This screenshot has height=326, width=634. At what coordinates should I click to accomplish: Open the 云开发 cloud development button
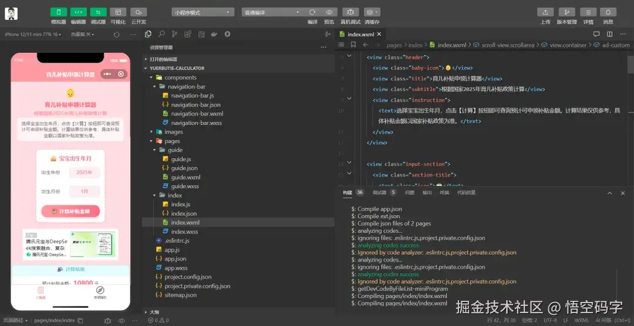click(x=139, y=12)
